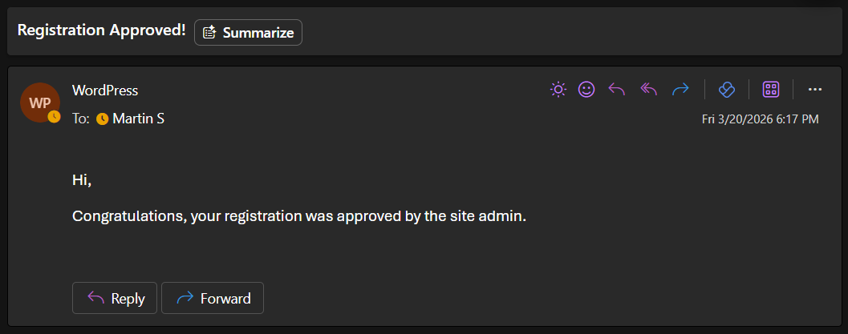This screenshot has width=848, height=334.
Task: Open the More actions ellipsis menu
Action: click(815, 90)
